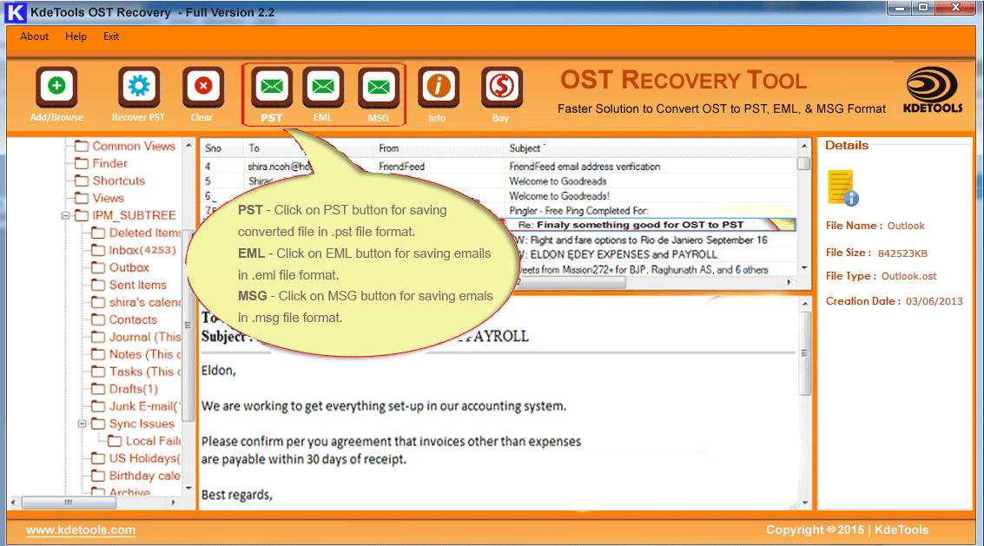Screen dimensions: 984x546
Task: Choose the EML export icon
Action: pyautogui.click(x=323, y=88)
